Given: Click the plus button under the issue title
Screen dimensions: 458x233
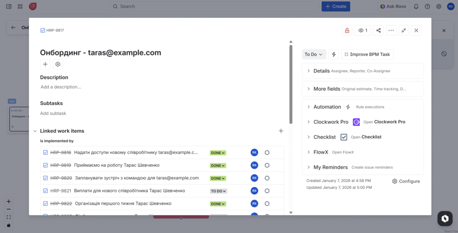Looking at the screenshot, I should tap(45, 64).
